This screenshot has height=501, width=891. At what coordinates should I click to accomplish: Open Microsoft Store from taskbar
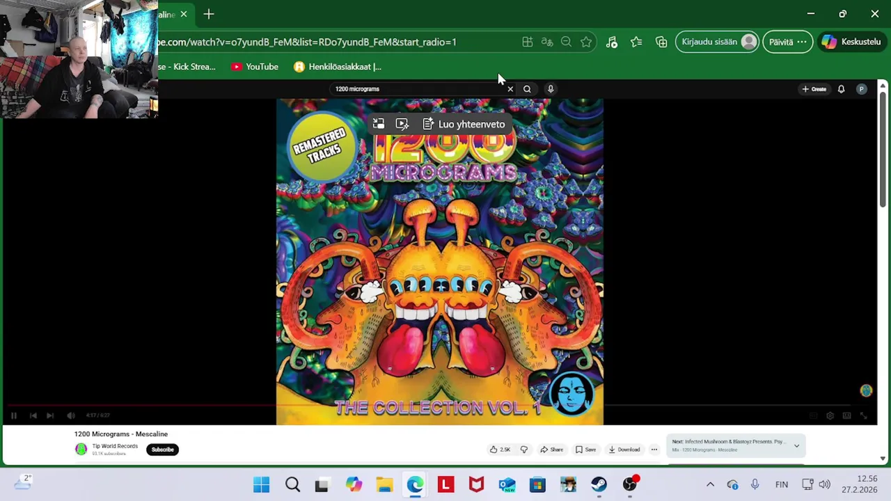click(x=537, y=484)
